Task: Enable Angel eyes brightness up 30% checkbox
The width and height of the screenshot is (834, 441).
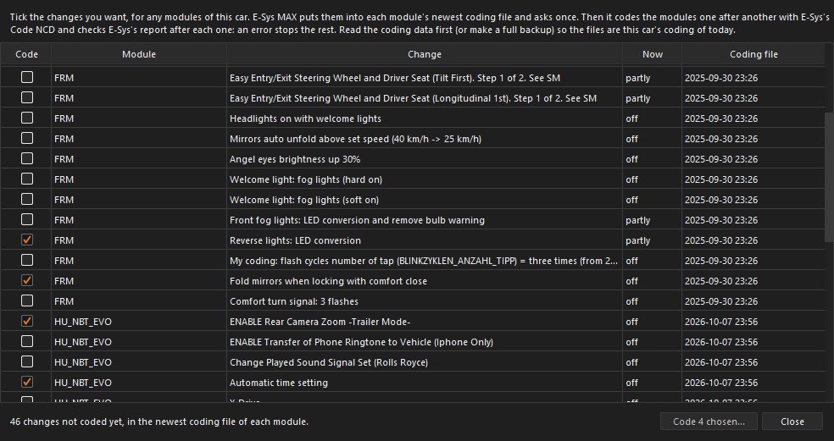Action: click(26, 158)
